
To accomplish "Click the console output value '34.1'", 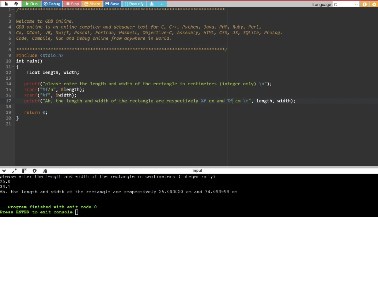I will click(5, 186).
